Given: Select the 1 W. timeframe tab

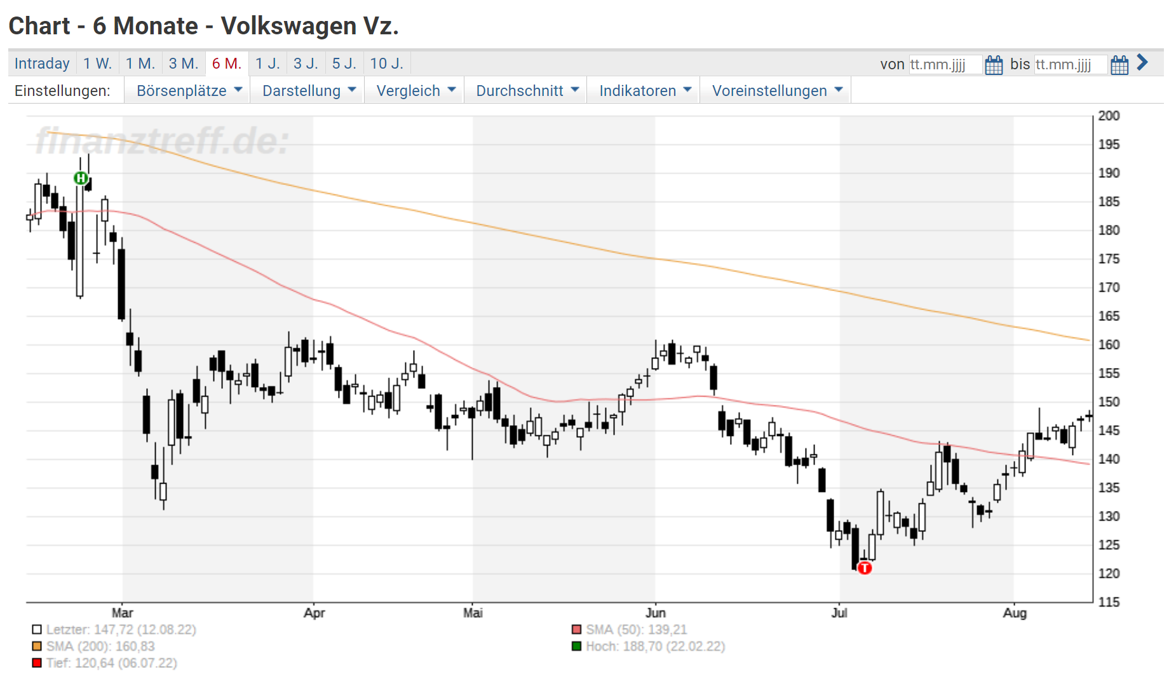Looking at the screenshot, I should (x=97, y=64).
